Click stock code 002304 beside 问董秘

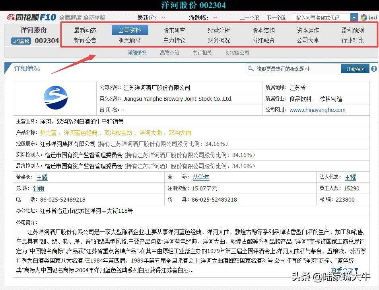(x=47, y=41)
